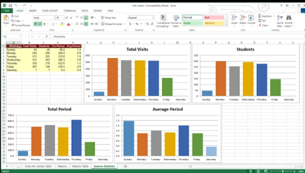Adjust the zoom slider in status bar

point(283,171)
